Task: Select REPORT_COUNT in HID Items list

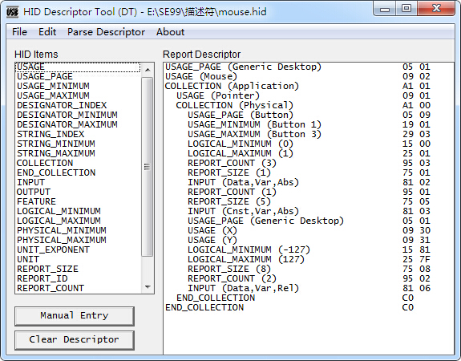Action: (x=78, y=288)
